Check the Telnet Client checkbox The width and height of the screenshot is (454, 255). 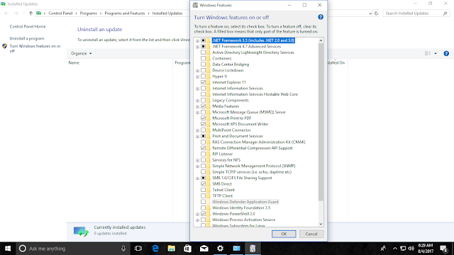pos(204,190)
